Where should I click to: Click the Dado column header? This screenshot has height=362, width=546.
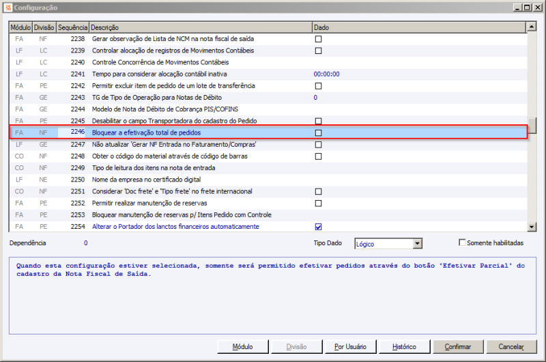coord(419,27)
